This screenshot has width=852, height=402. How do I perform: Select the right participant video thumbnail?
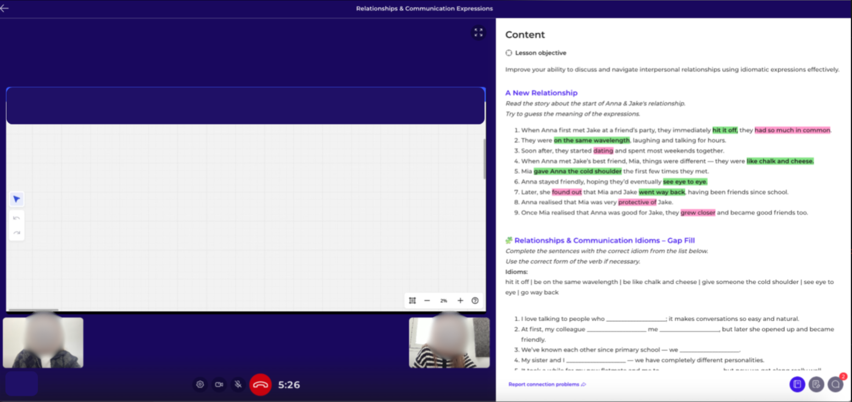(x=449, y=343)
